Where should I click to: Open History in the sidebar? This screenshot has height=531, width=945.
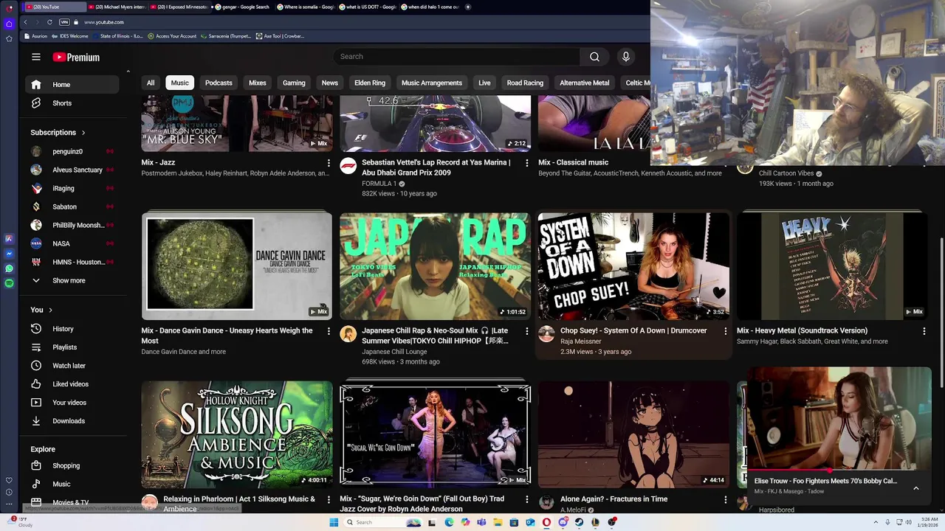(72, 329)
